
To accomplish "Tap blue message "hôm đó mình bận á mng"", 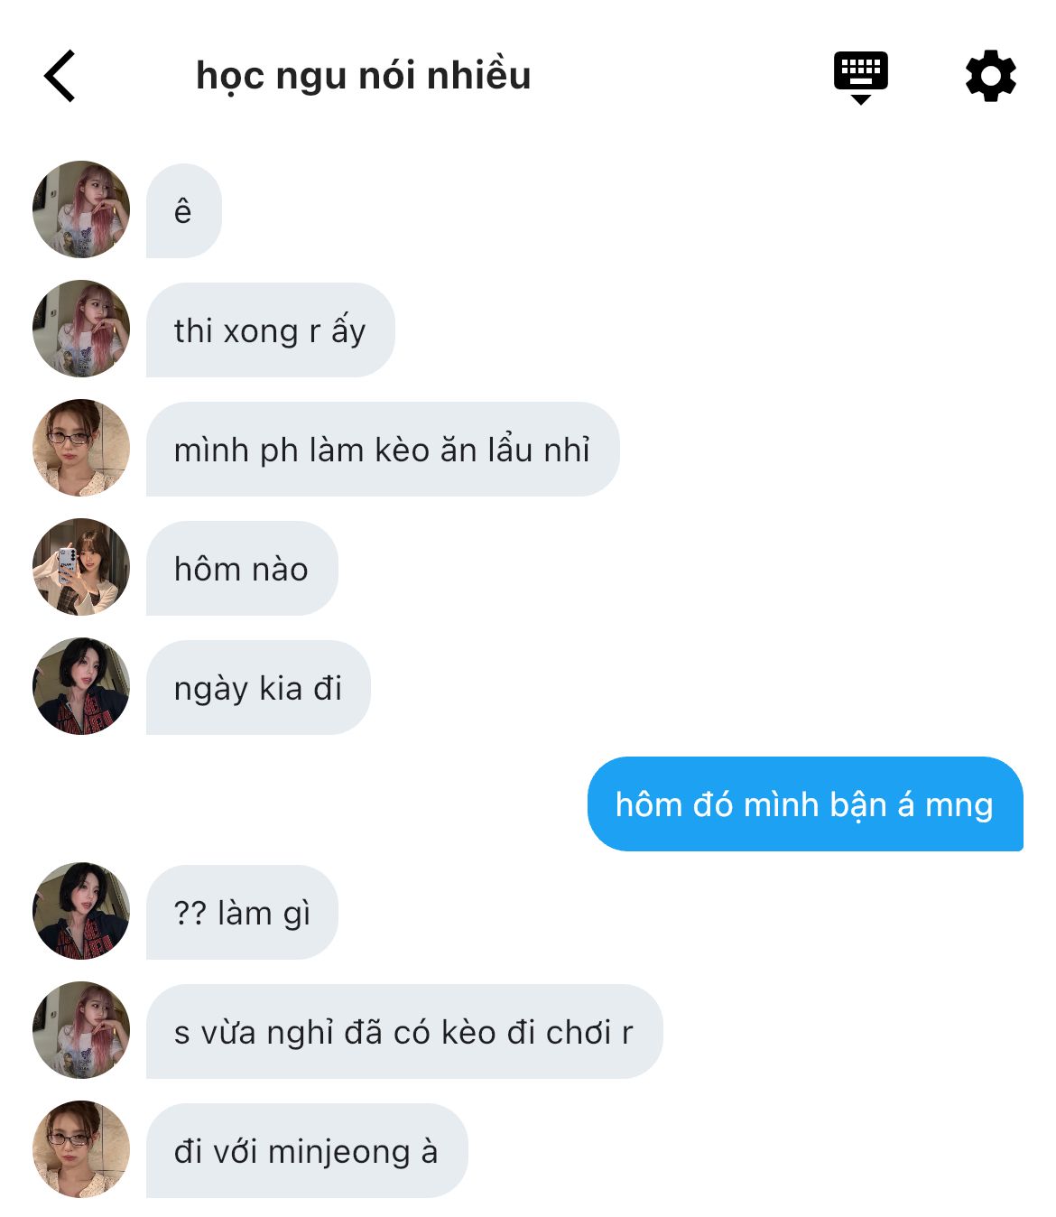I will click(804, 804).
